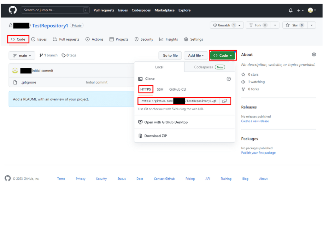The width and height of the screenshot is (323, 242).
Task: Open Initial commit link in .gitignore row
Action: (x=97, y=82)
